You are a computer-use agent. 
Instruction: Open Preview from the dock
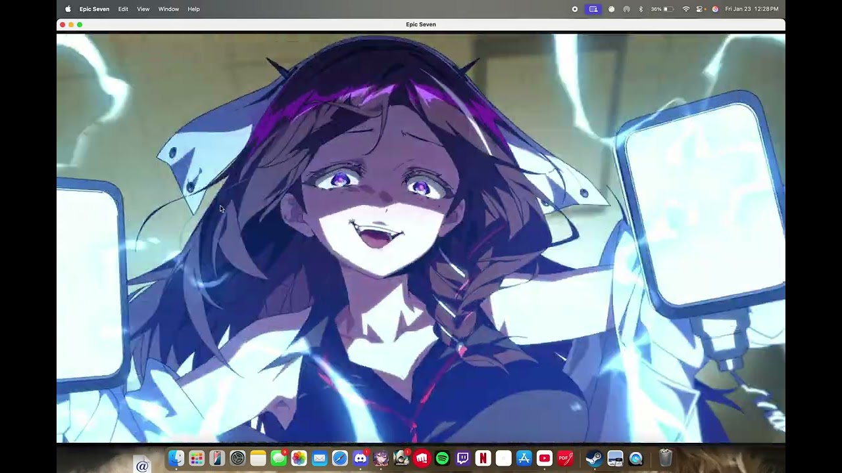click(x=615, y=458)
